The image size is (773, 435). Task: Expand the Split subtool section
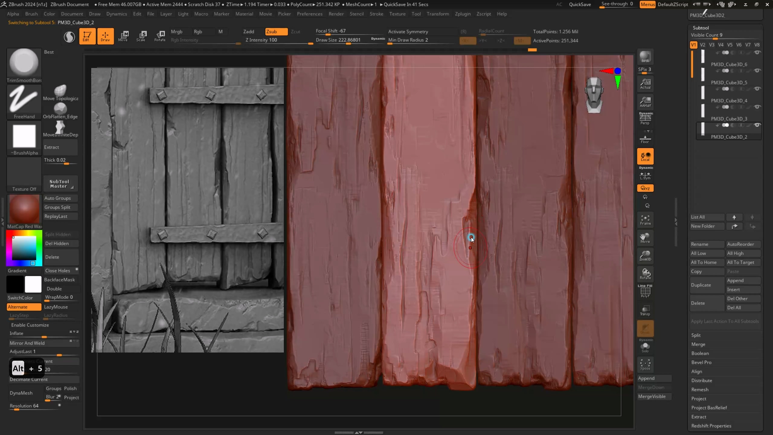696,335
